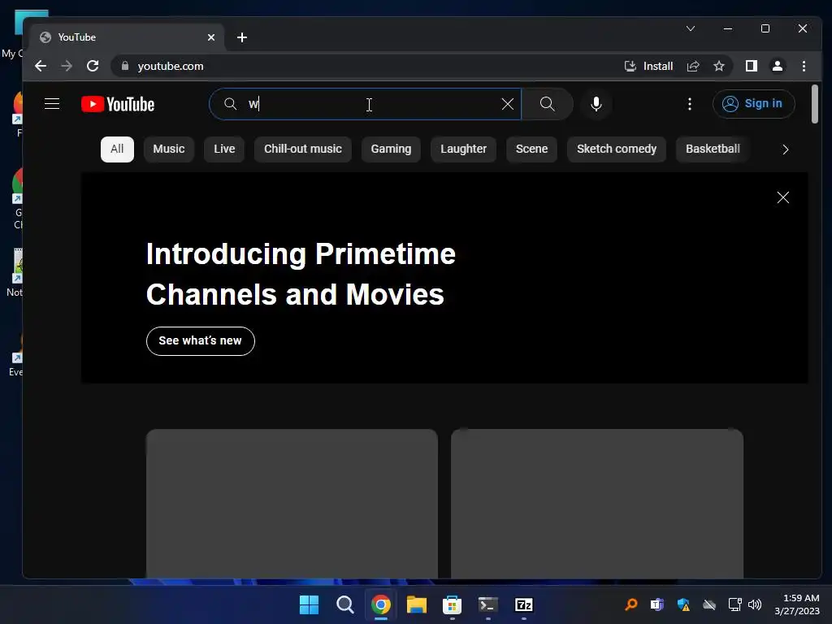Filter by the Scene chip
This screenshot has width=832, height=624.
point(531,149)
